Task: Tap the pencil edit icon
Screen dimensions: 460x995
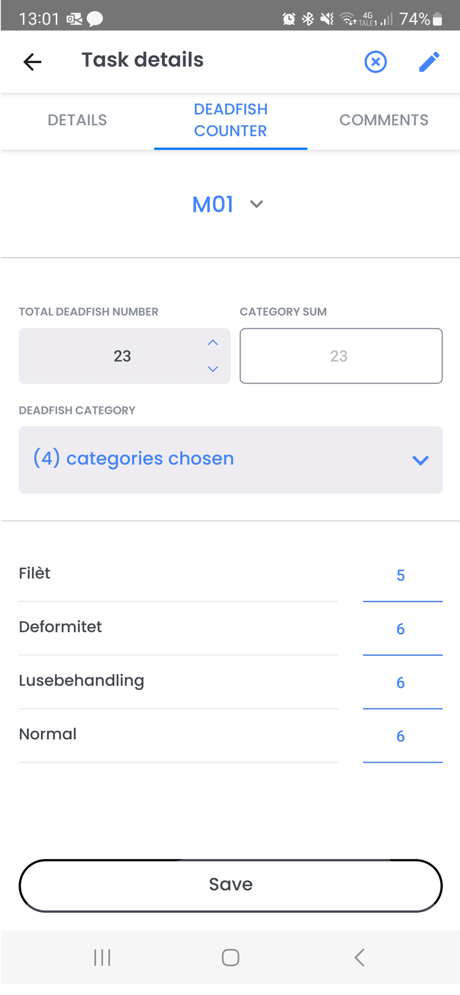Action: pos(429,62)
